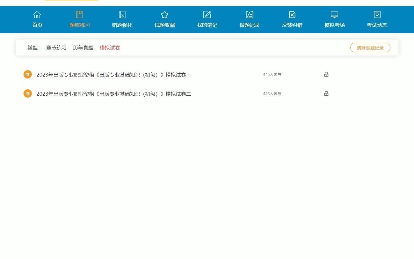Click the 题库练习 book icon
Screen dimensions: 414x259
(x=80, y=14)
